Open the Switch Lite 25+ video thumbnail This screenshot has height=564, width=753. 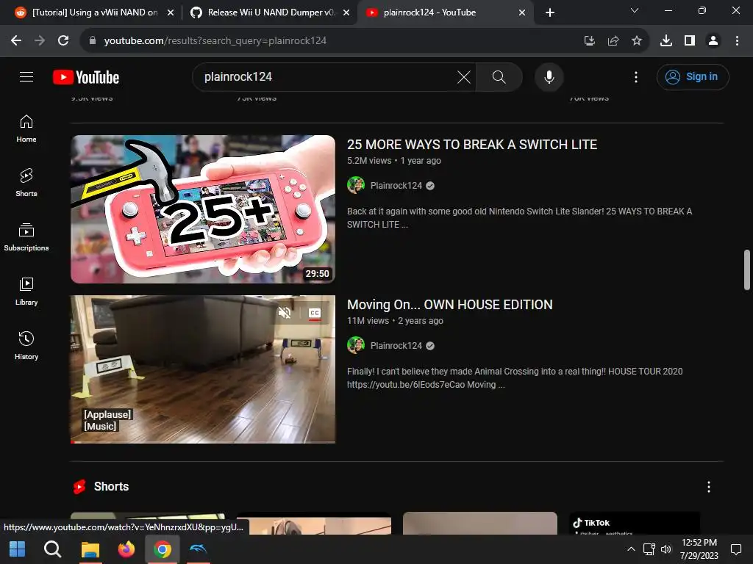[203, 209]
